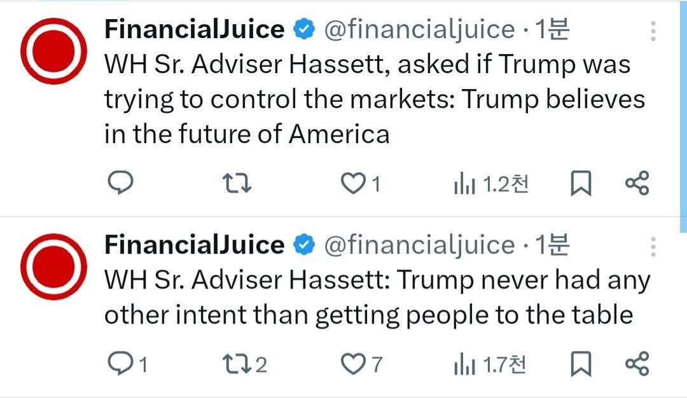
Task: View analytics showing 1.7천 views
Action: pyautogui.click(x=490, y=364)
